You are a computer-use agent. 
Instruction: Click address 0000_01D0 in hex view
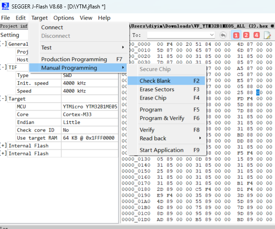point(136,219)
